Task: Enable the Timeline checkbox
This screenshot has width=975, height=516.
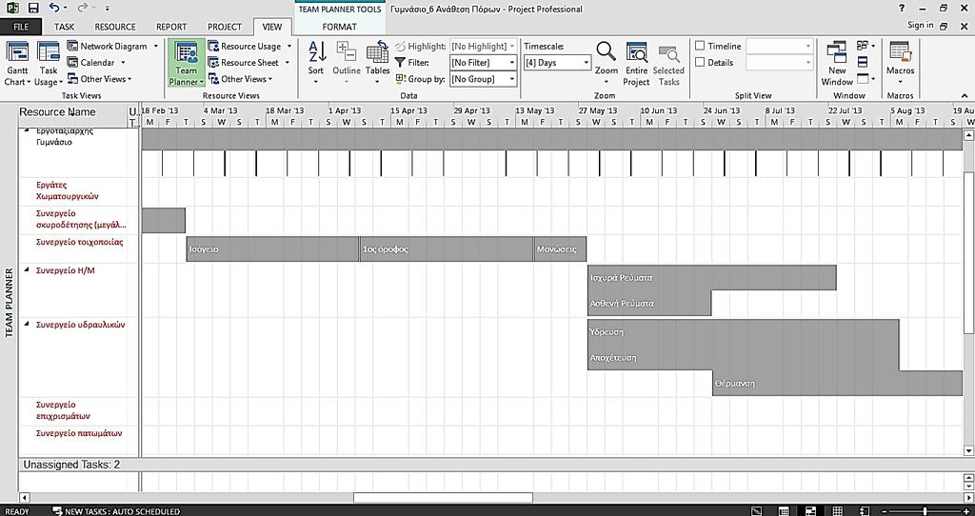Action: 700,46
